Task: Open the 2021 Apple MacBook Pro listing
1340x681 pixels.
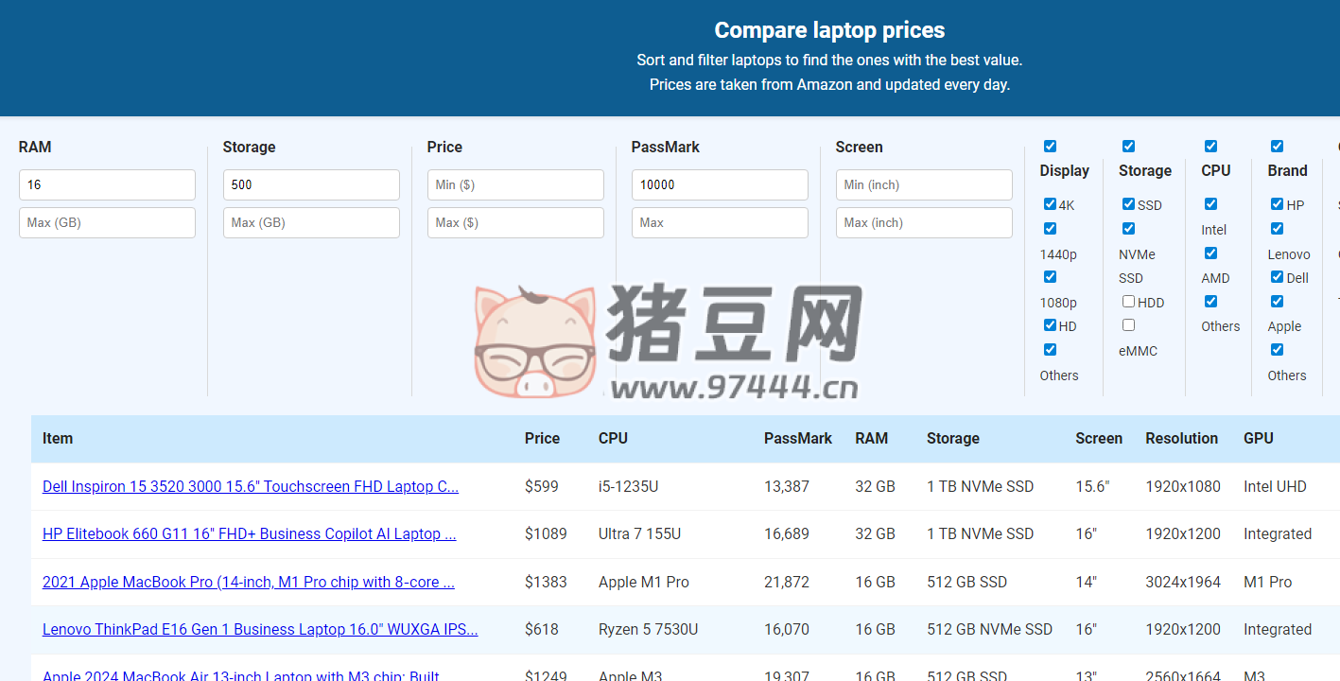Action: pyautogui.click(x=248, y=582)
